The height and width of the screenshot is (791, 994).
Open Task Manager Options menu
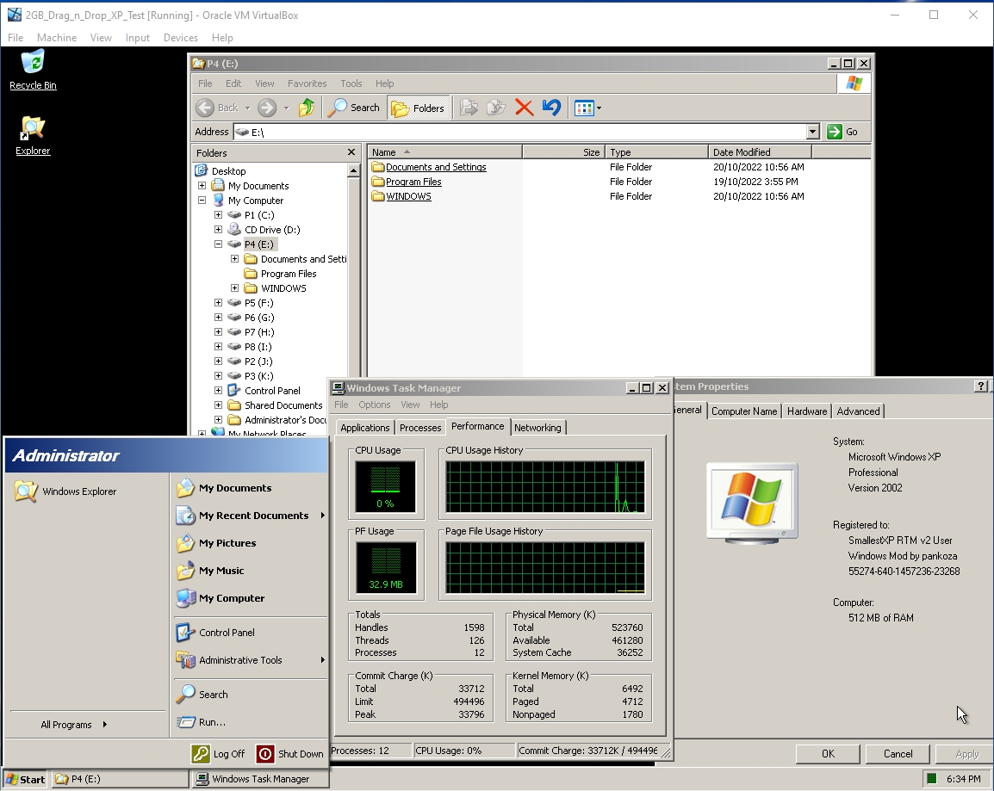(x=374, y=405)
